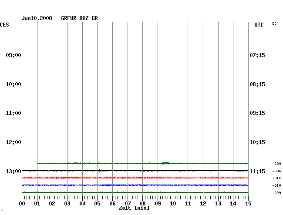Click minute label 11 on the time axis
The width and height of the screenshot is (283, 215).
click(188, 204)
